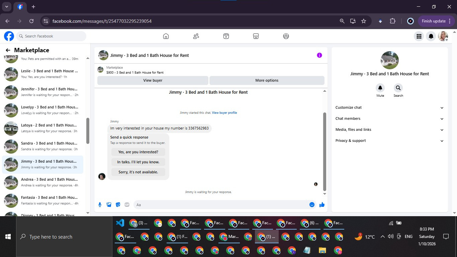This screenshot has height=257, width=457.
Task: Click the Windows search box
Action: tap(64, 237)
